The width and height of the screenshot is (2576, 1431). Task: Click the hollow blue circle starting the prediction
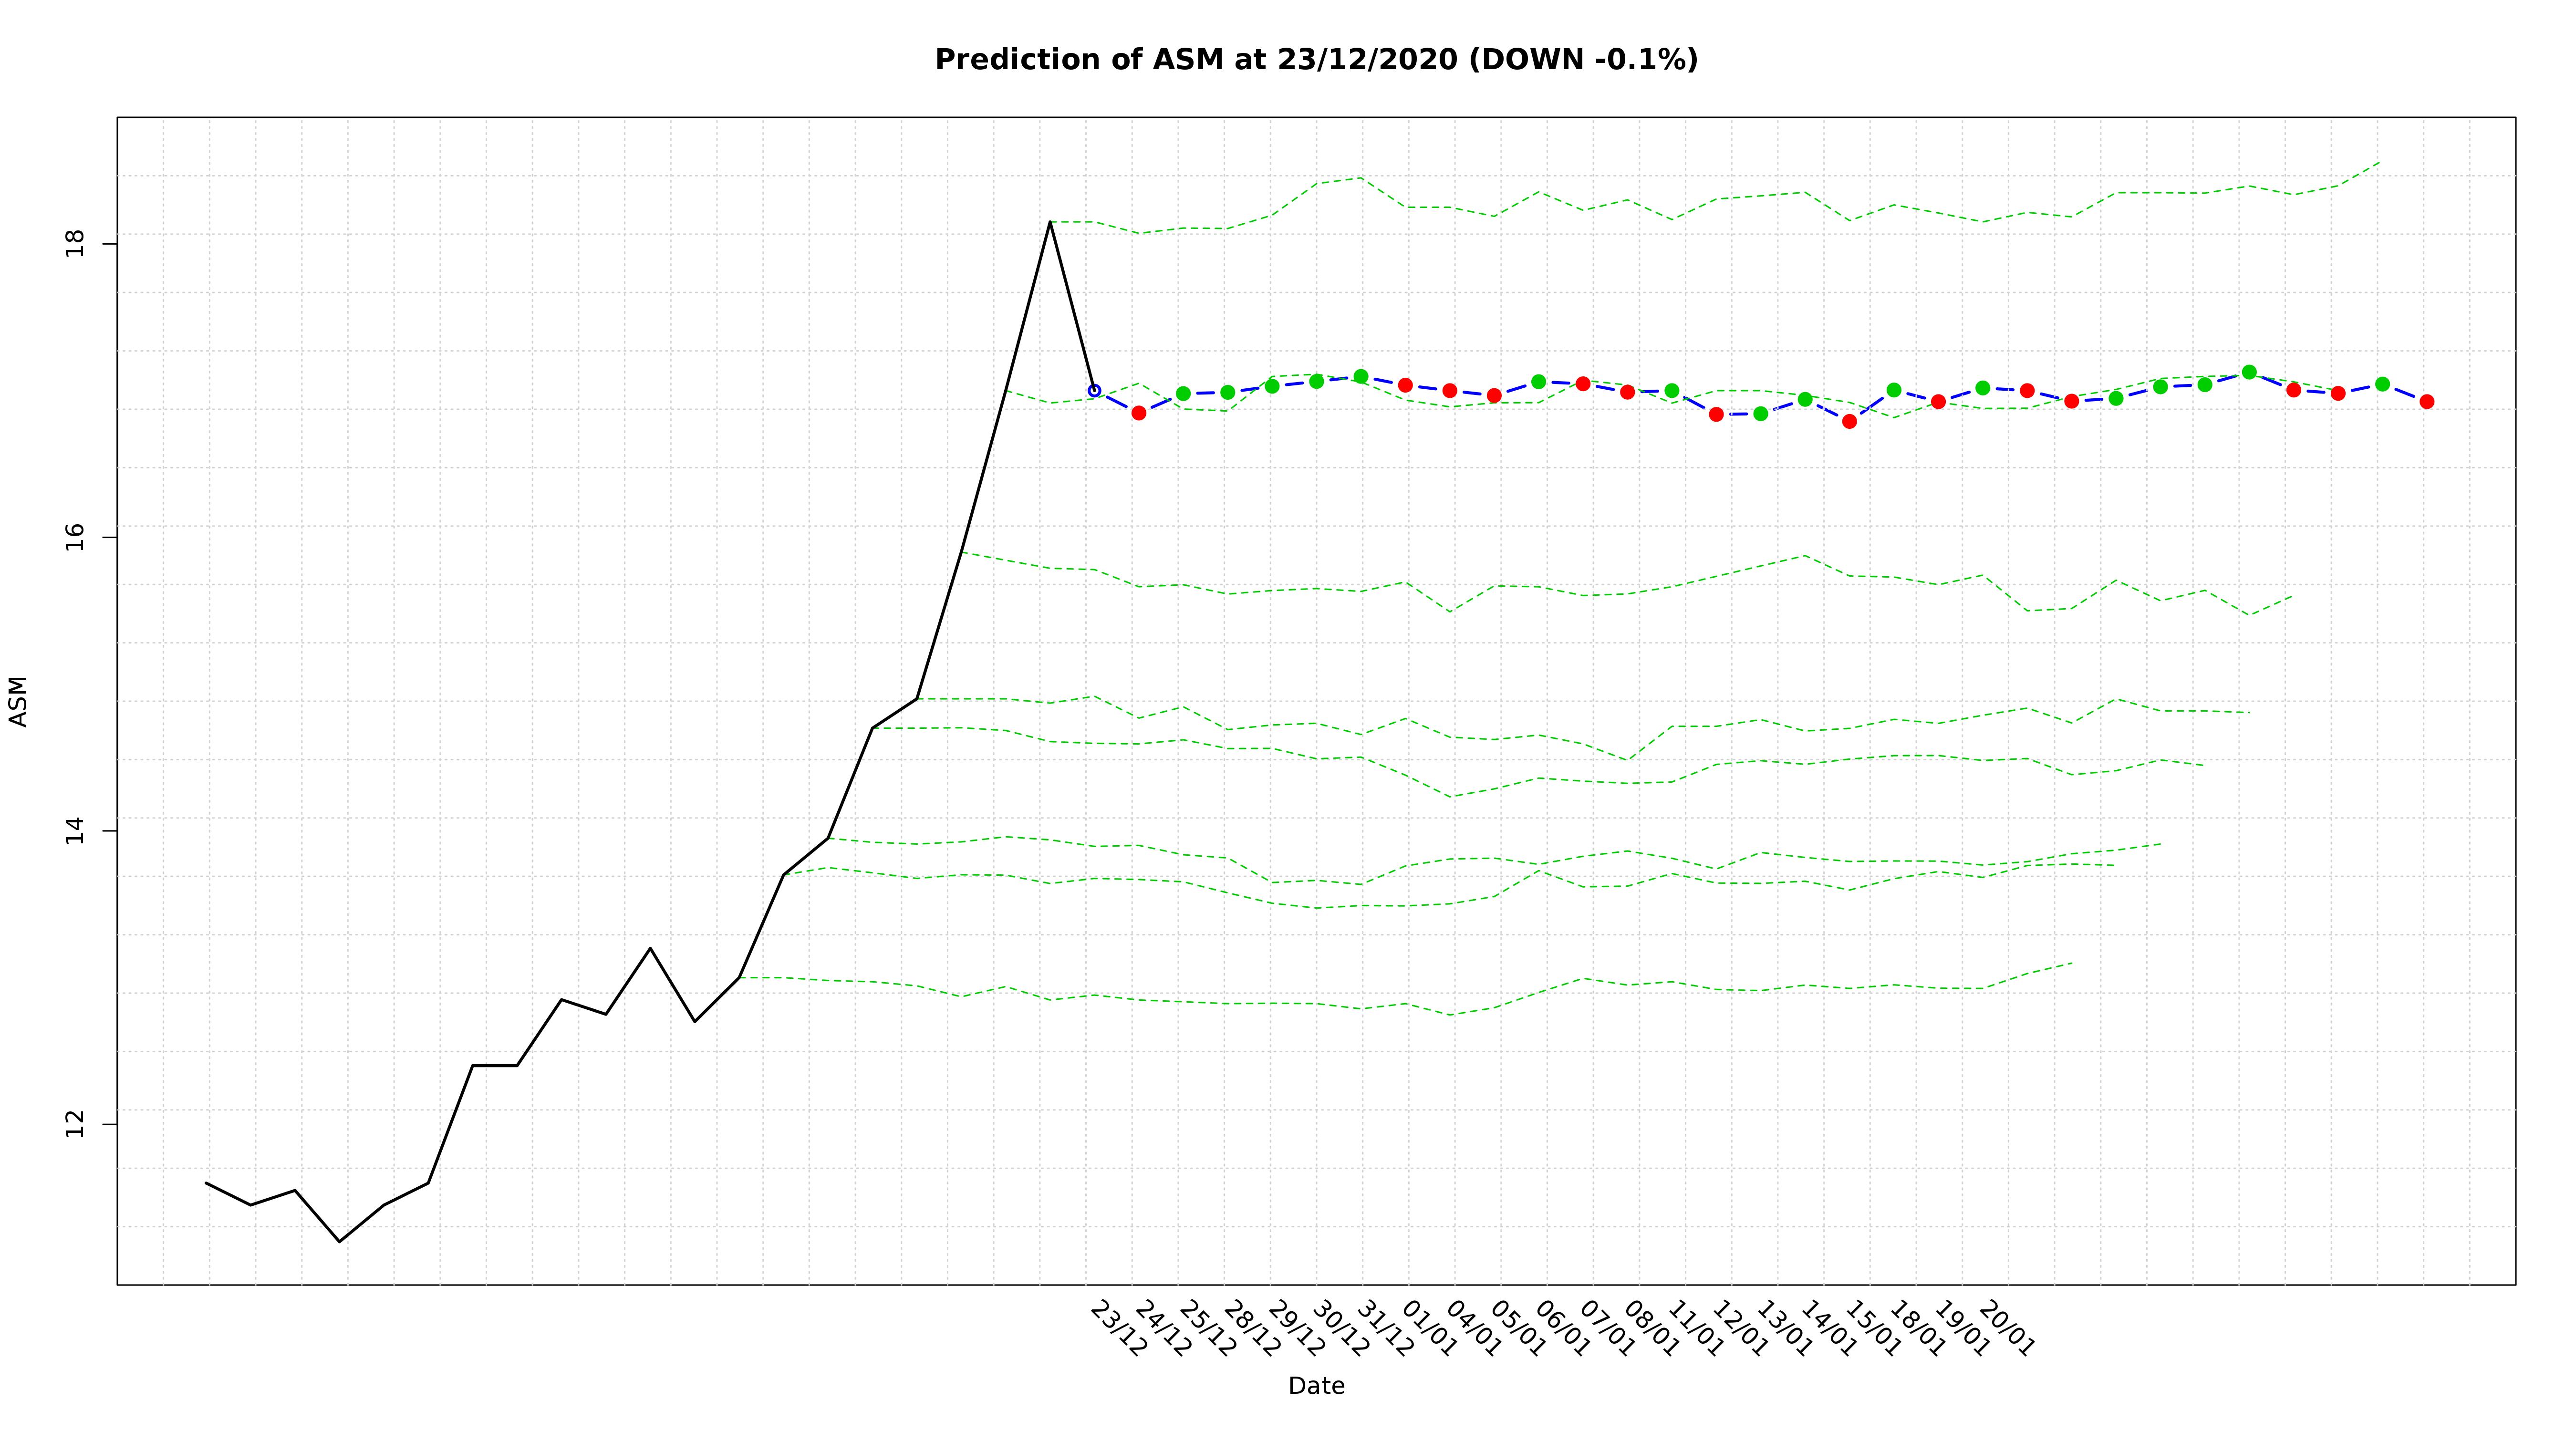[1094, 390]
